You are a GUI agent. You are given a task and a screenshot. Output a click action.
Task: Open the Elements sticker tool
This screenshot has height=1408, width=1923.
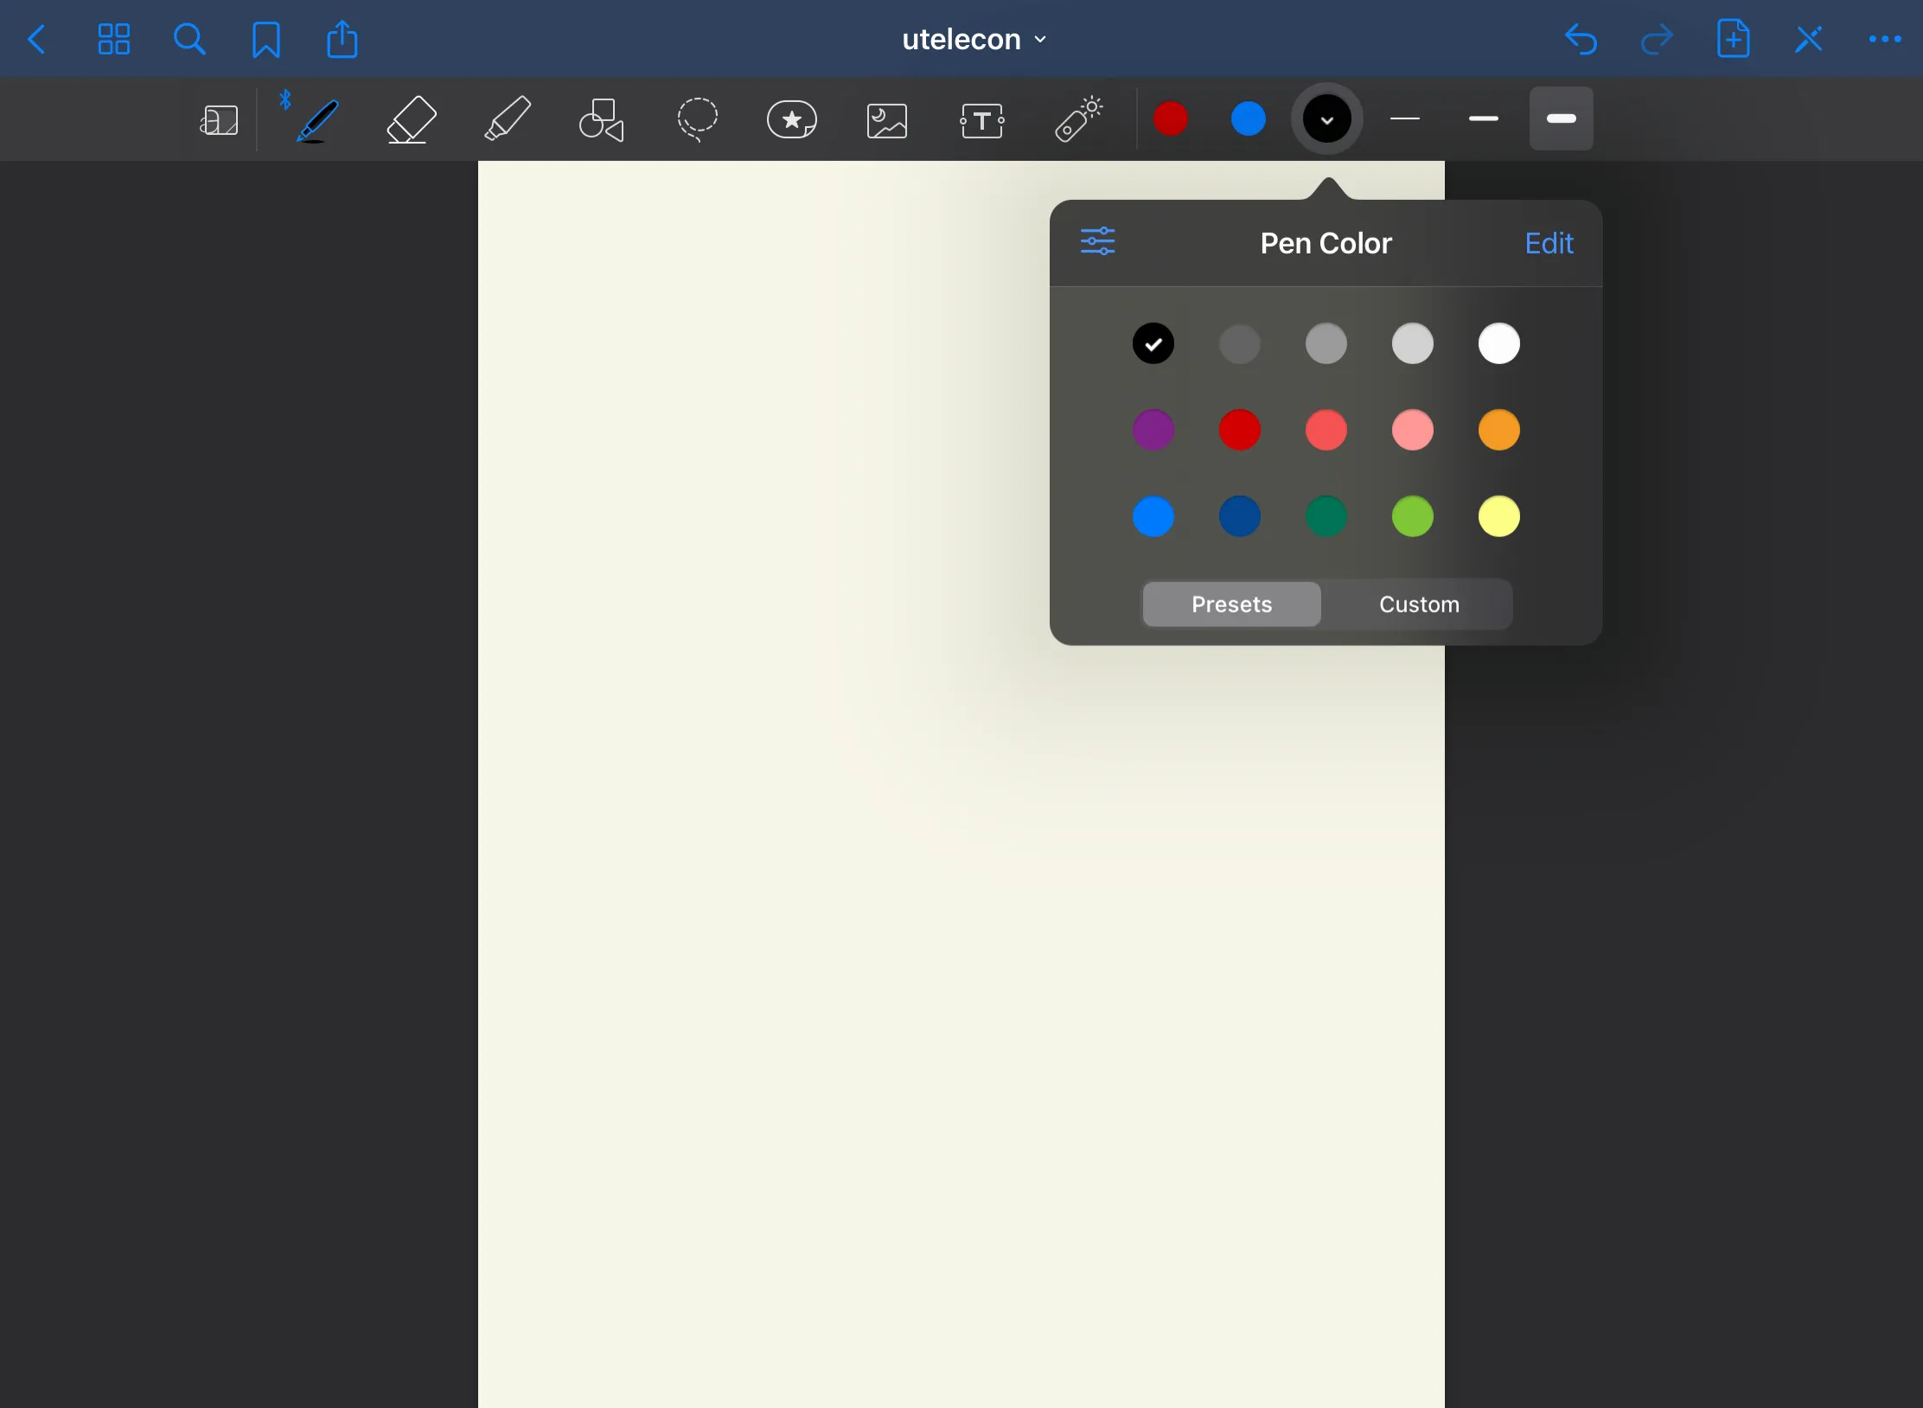click(791, 119)
